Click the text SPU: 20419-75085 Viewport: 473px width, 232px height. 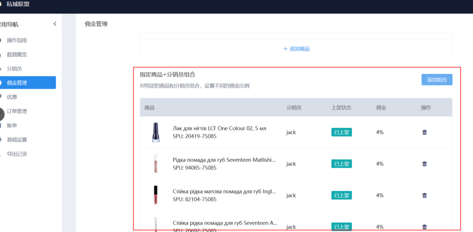194,137
